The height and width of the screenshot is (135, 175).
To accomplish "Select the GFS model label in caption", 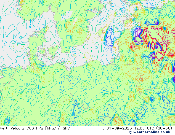I will (x=66, y=128).
